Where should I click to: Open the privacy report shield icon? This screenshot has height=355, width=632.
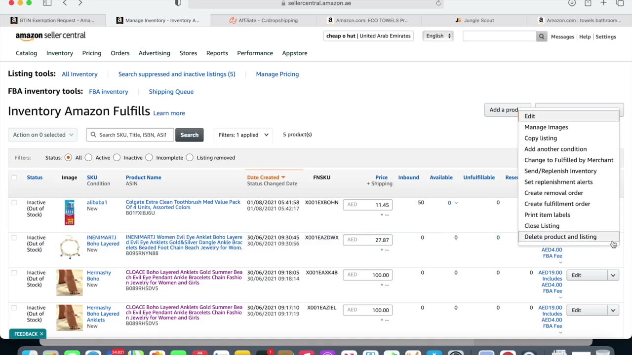click(x=178, y=3)
